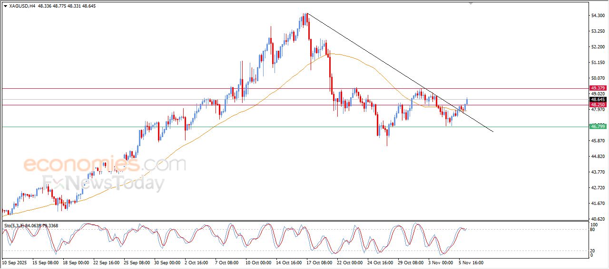Screen dimensions: 609x269
Task: Click the 54.300 price axis value
Action: 598,16
